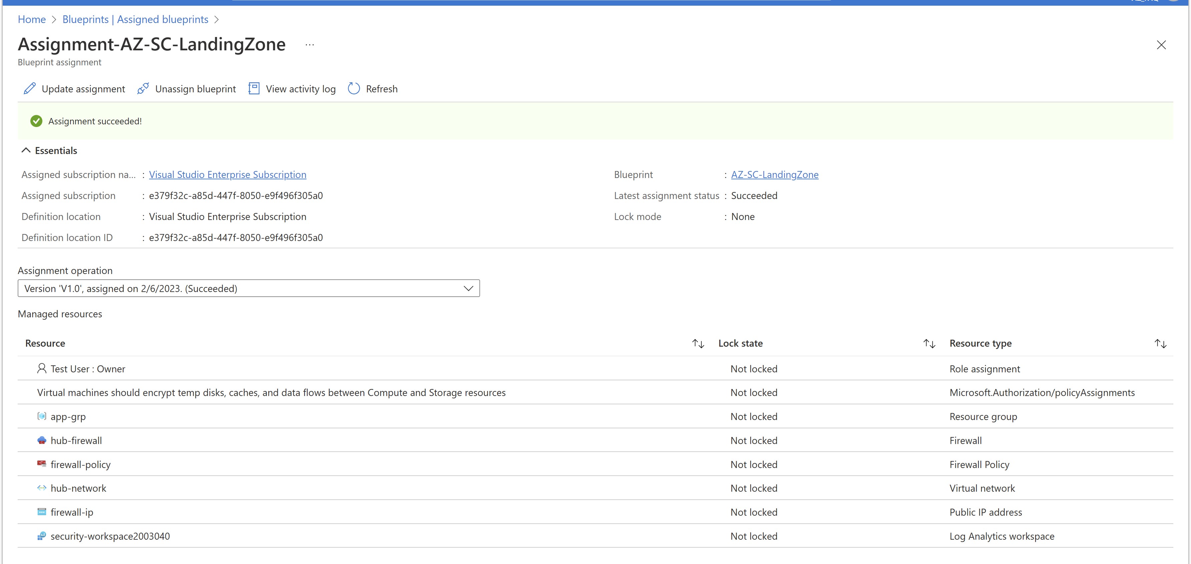Screen dimensions: 1191x564
Task: Click the Resource group type cell
Action: coord(983,417)
